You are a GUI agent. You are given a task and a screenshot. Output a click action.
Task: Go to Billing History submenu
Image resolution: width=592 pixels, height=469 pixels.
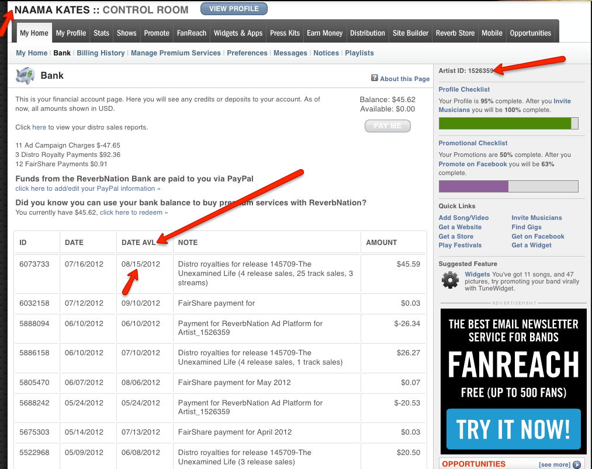pos(101,53)
